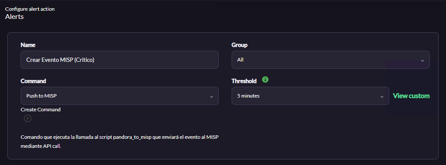This screenshot has height=165, width=446.
Task: Click the Name field label
Action: [28, 45]
